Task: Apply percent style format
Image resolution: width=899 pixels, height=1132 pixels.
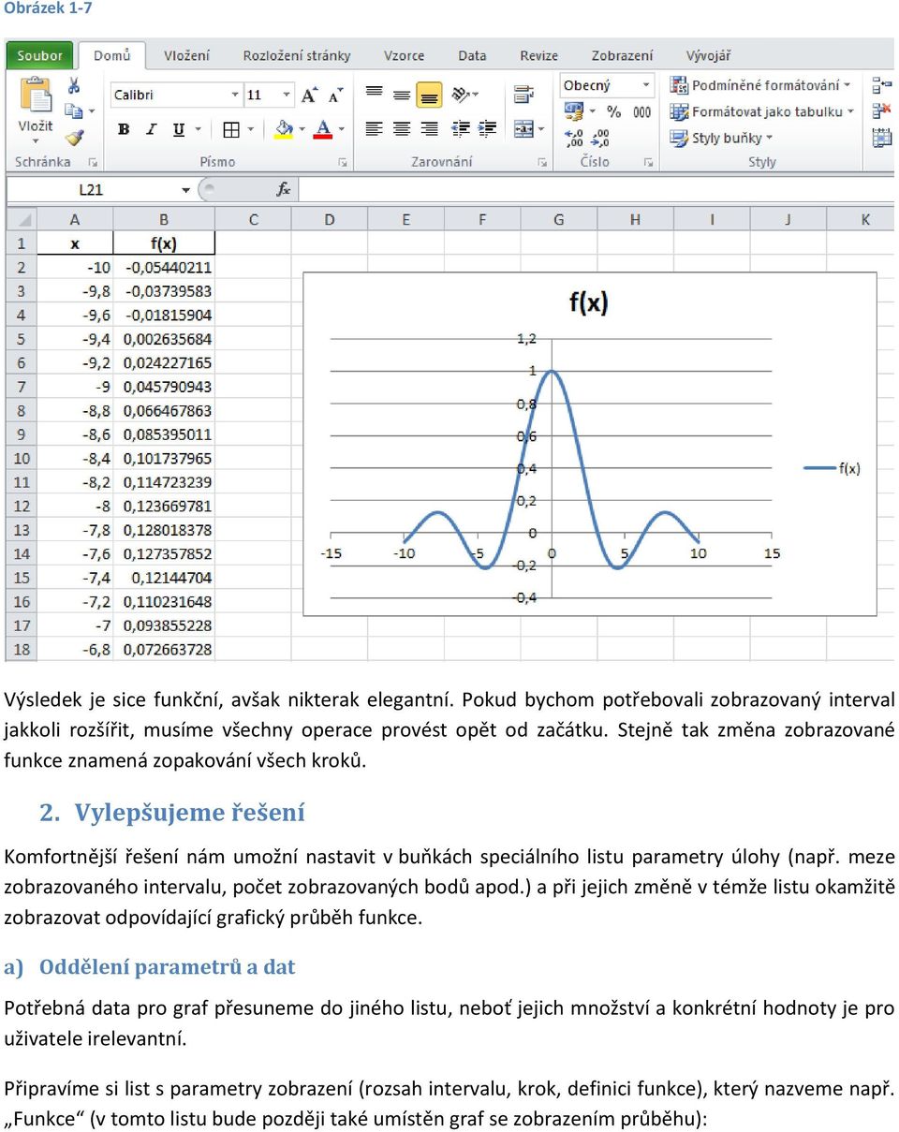Action: click(x=614, y=111)
